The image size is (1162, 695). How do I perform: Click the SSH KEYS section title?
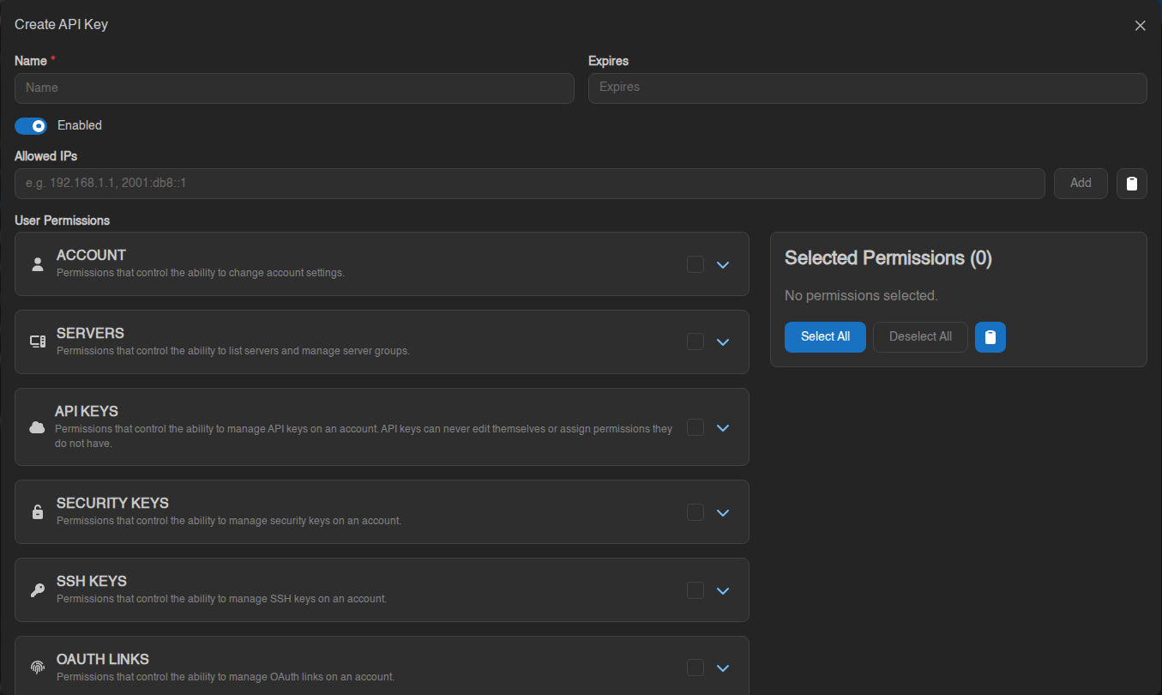91,582
